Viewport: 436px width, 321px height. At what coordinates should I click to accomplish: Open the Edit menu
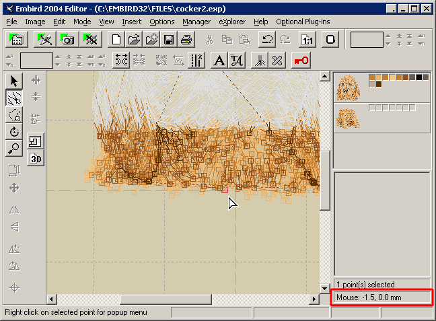(x=59, y=22)
